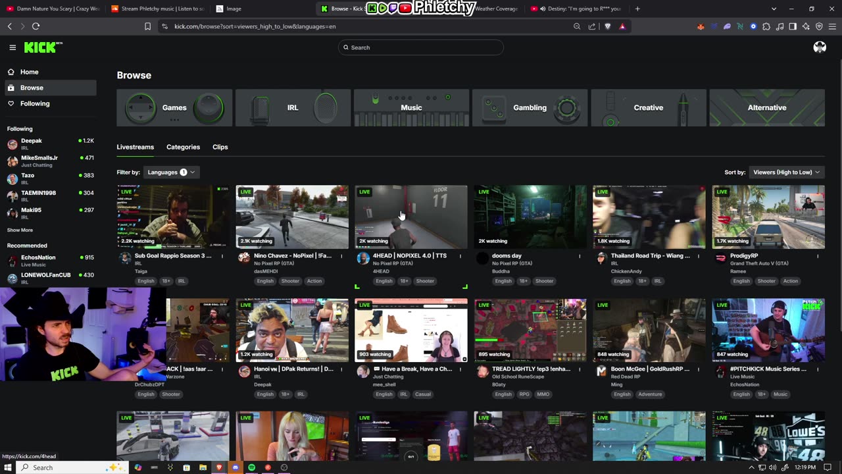Open options for dooms day stream

pyautogui.click(x=580, y=256)
